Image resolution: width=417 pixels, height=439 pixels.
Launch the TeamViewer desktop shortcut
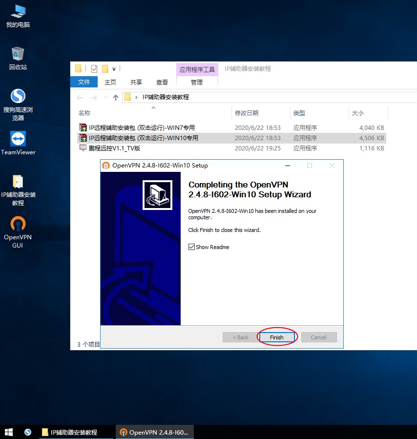point(18,143)
